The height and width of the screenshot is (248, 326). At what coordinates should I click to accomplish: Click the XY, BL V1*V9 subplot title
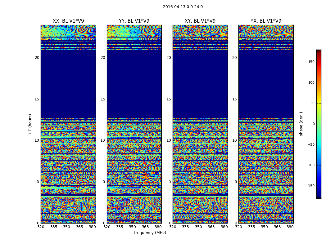click(200, 21)
